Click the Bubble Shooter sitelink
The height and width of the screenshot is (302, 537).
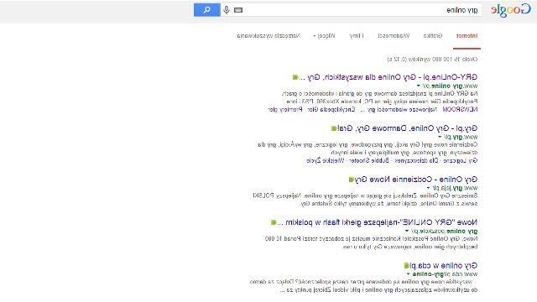[369, 160]
